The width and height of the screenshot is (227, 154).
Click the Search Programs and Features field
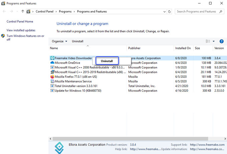[199, 11]
